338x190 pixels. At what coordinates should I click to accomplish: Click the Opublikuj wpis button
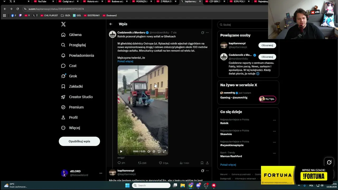point(79,141)
